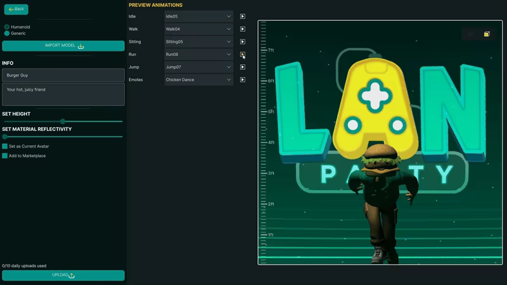This screenshot has width=507, height=285.
Task: Play the Sitting05 animation preview
Action: (243, 42)
